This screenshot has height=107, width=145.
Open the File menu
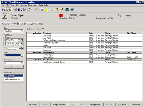click(x=3, y=5)
